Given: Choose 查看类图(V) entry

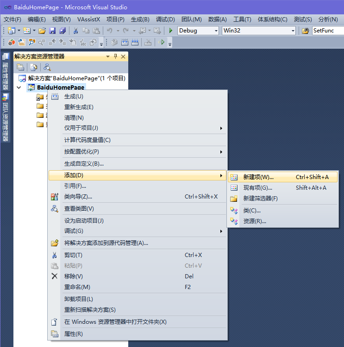Looking at the screenshot, I should 138,209.
